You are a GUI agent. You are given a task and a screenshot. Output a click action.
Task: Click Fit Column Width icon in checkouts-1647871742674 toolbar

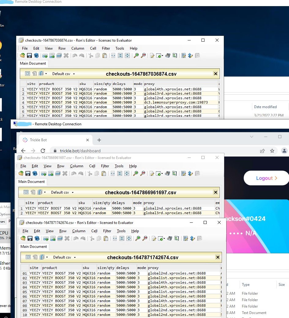coord(115,238)
